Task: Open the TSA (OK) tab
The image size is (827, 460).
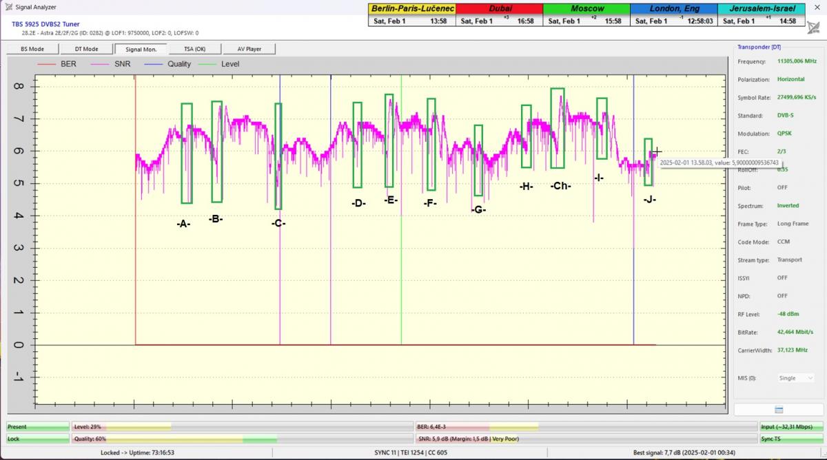Action: pyautogui.click(x=194, y=49)
